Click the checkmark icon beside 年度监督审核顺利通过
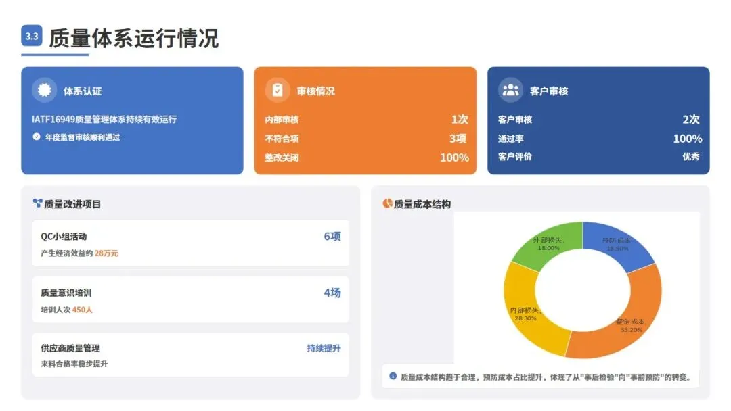This screenshot has width=731, height=411. click(x=37, y=137)
